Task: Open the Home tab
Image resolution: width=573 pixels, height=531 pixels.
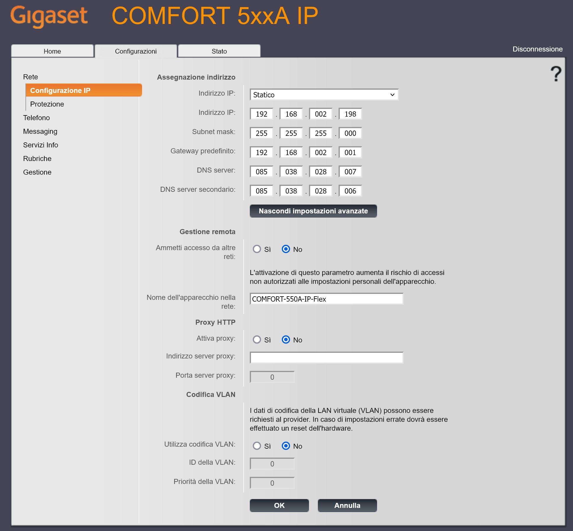Action: pos(52,51)
